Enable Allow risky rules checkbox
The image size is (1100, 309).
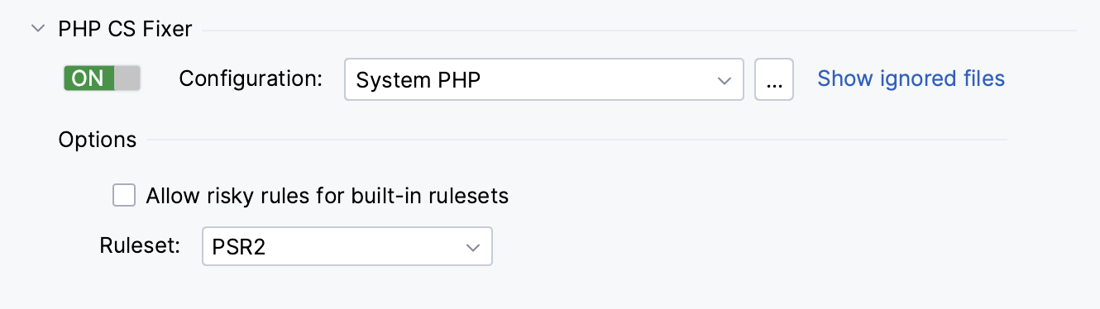124,196
